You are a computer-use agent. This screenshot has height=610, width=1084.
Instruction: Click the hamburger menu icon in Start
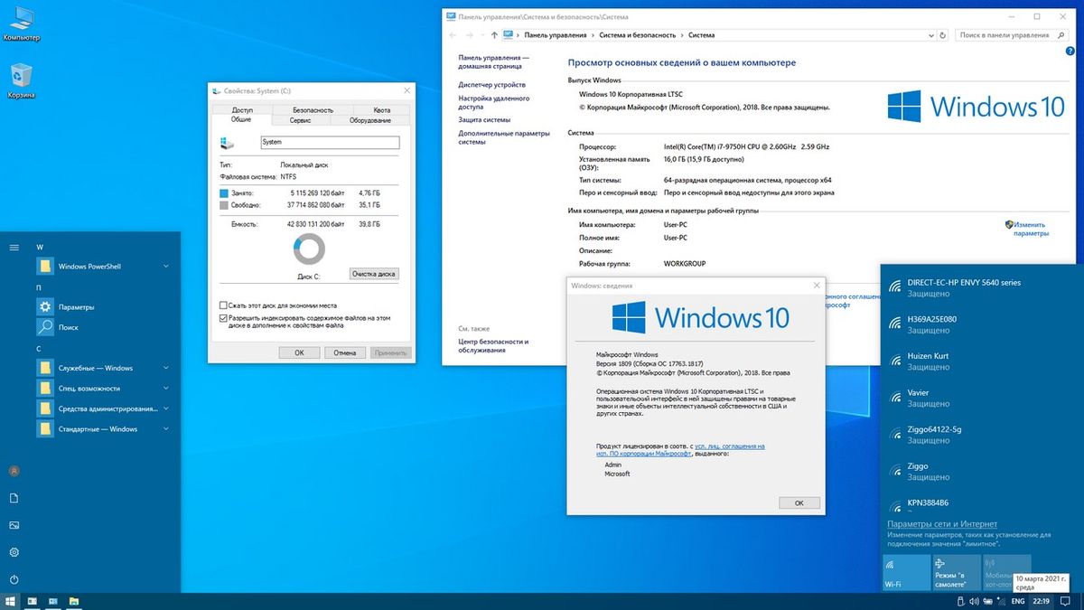14,247
